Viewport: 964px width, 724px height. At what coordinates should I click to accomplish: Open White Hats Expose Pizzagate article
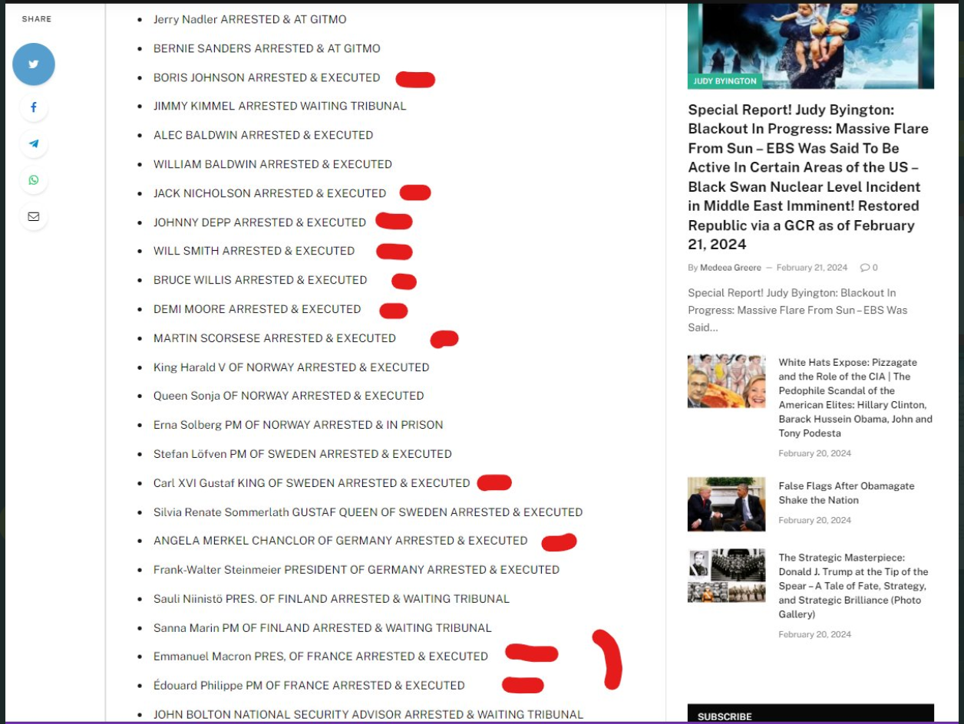pos(856,398)
